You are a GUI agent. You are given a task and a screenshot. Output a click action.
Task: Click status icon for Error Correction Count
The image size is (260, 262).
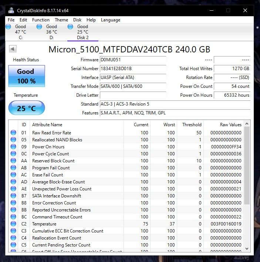click(x=13, y=203)
